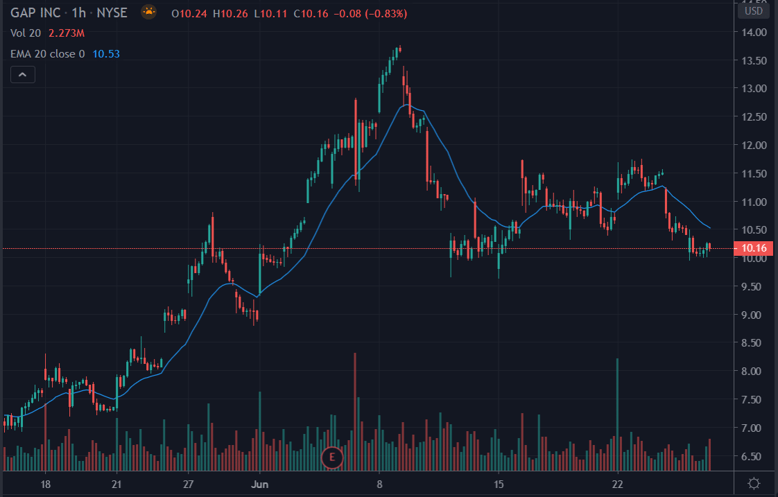Click the Vol value 2.273M
This screenshot has height=497, width=778.
(x=67, y=33)
